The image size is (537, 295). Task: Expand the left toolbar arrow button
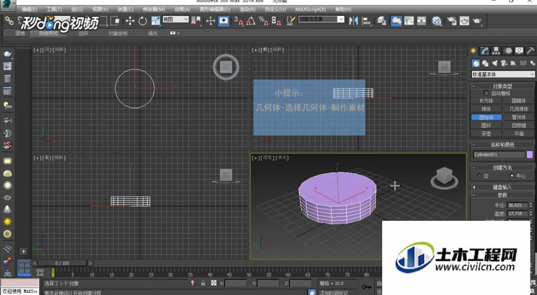point(23,251)
